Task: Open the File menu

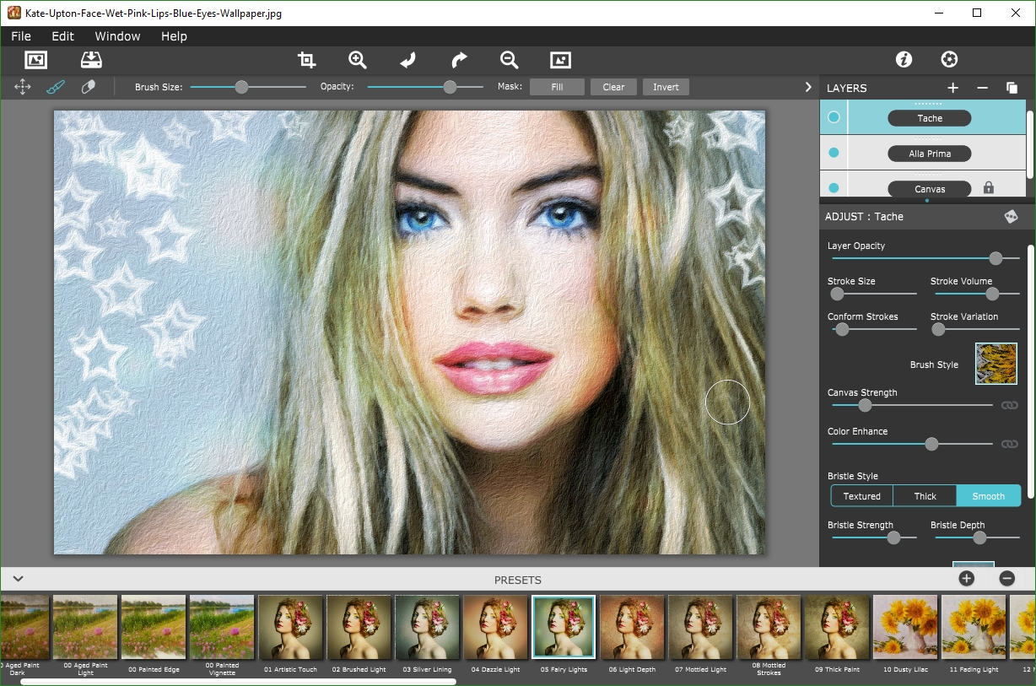Action: click(20, 36)
